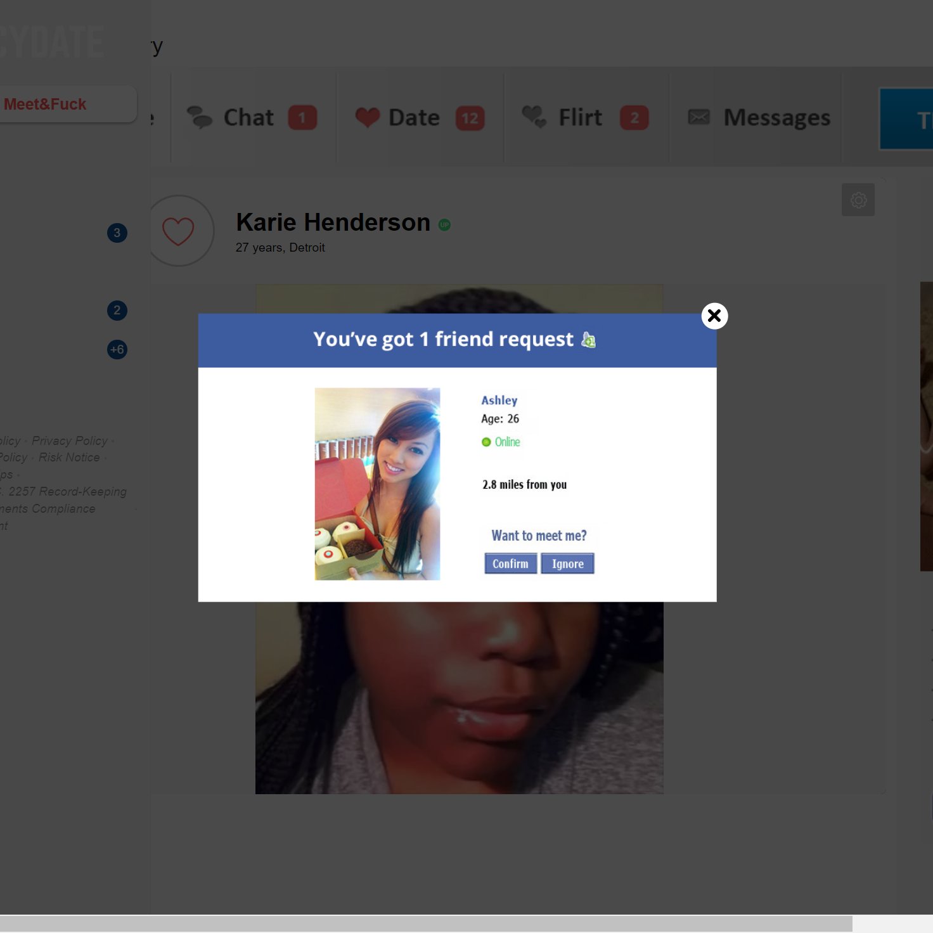Click Date notification badge showing 12
Image resolution: width=933 pixels, height=933 pixels.
click(x=470, y=118)
